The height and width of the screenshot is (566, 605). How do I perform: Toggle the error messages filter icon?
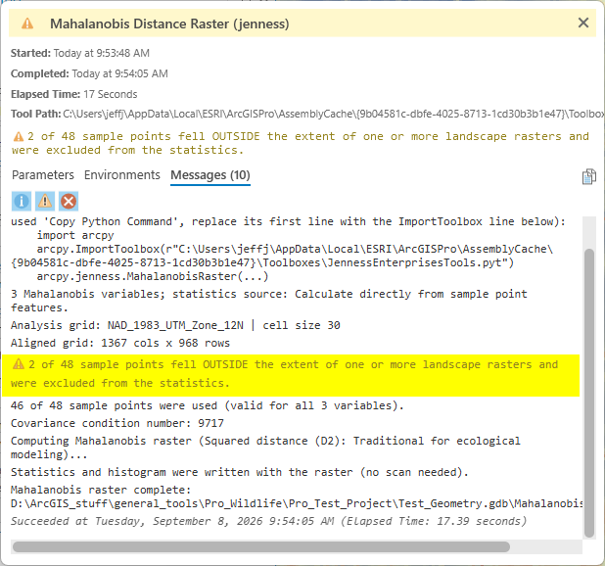point(69,201)
